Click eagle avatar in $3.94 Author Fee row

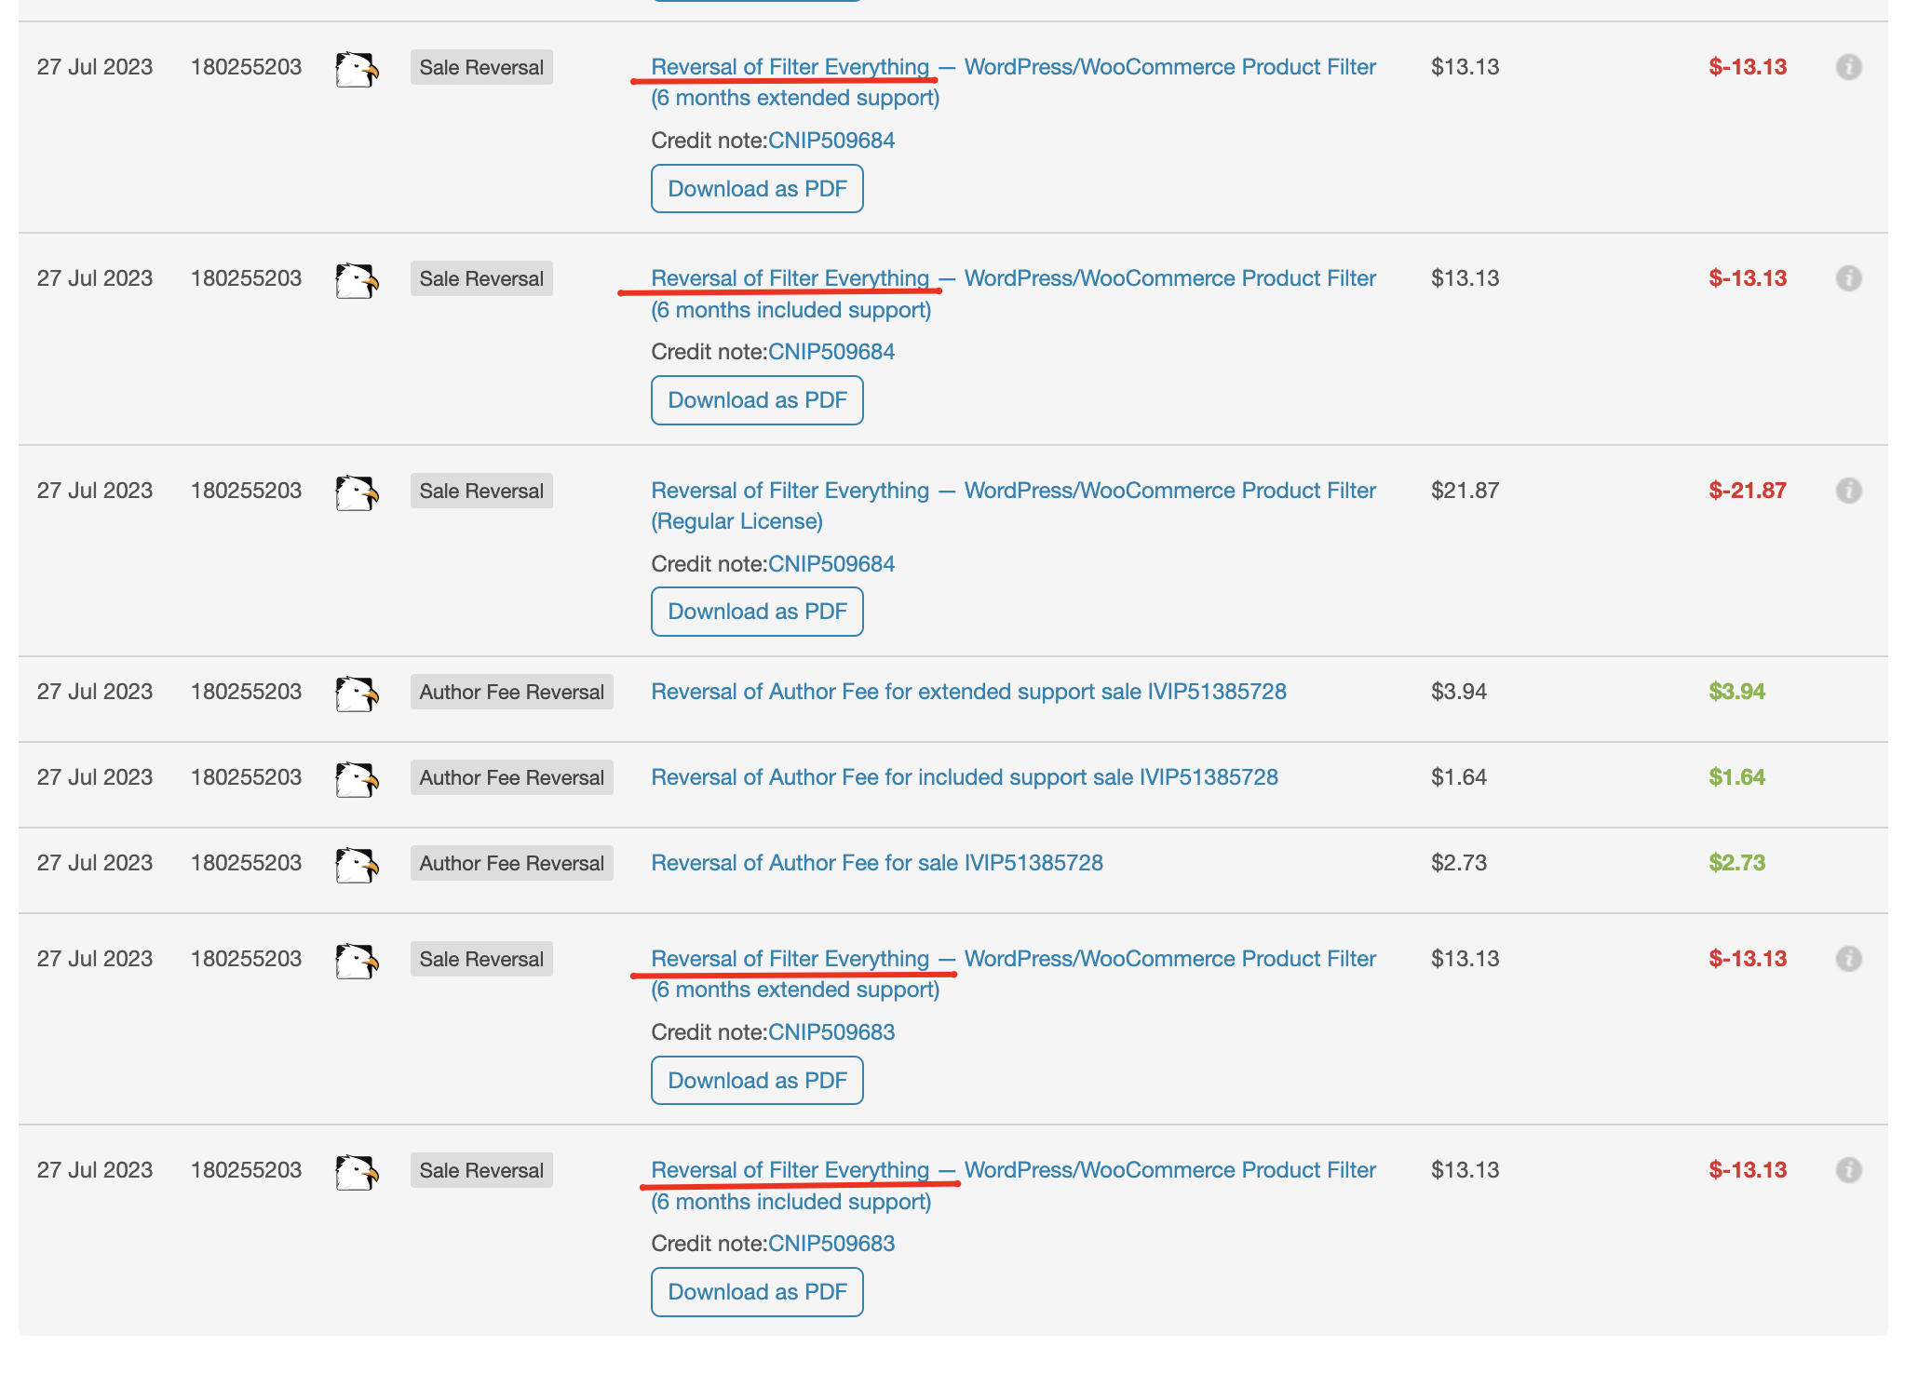(x=357, y=694)
